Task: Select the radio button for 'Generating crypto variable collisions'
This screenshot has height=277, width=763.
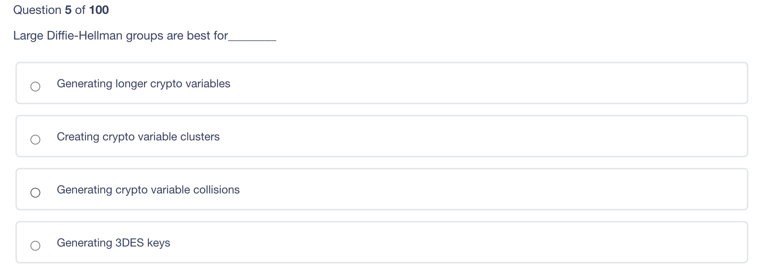Action: (36, 193)
